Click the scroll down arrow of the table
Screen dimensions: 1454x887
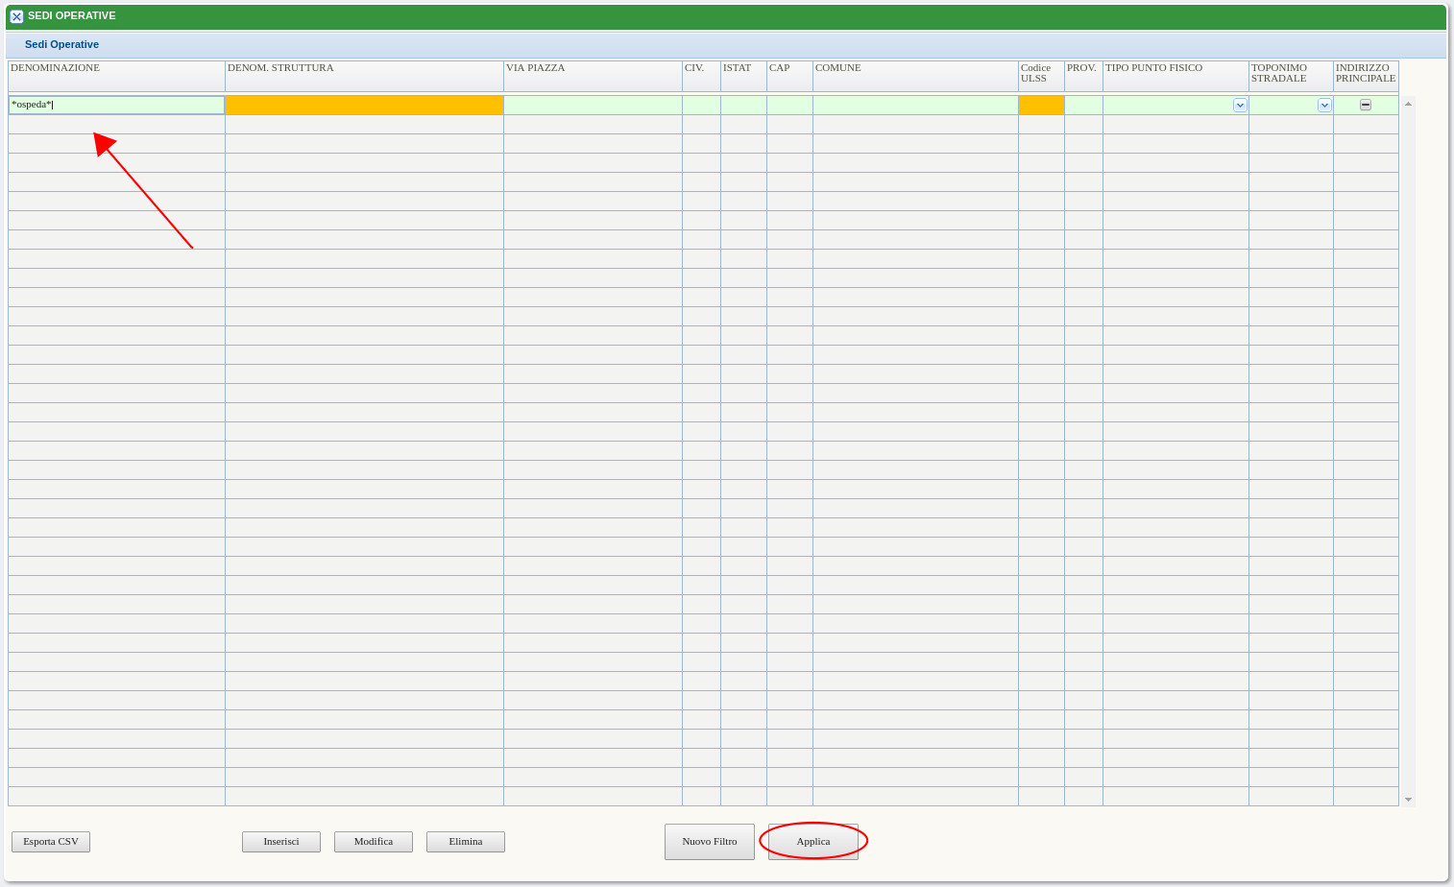(1408, 799)
